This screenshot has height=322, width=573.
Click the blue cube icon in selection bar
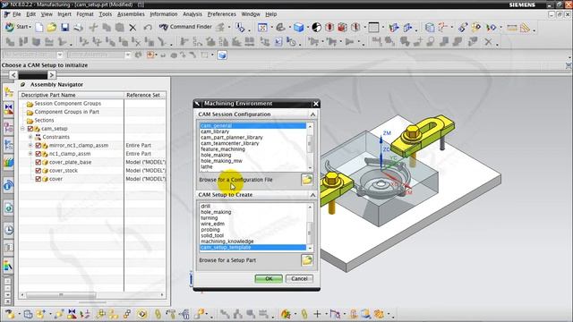click(222, 55)
